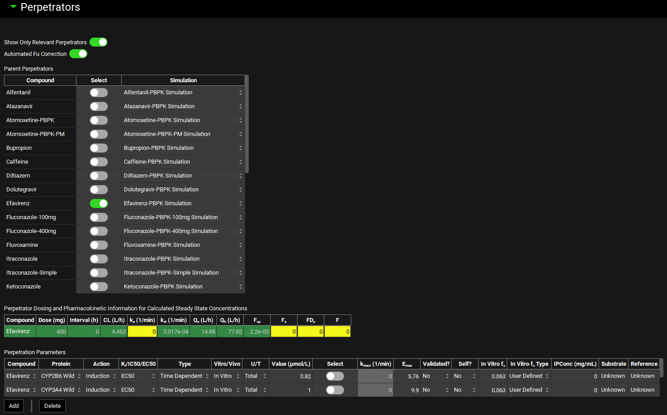Click the Delete button
This screenshot has width=667, height=415.
click(x=52, y=406)
